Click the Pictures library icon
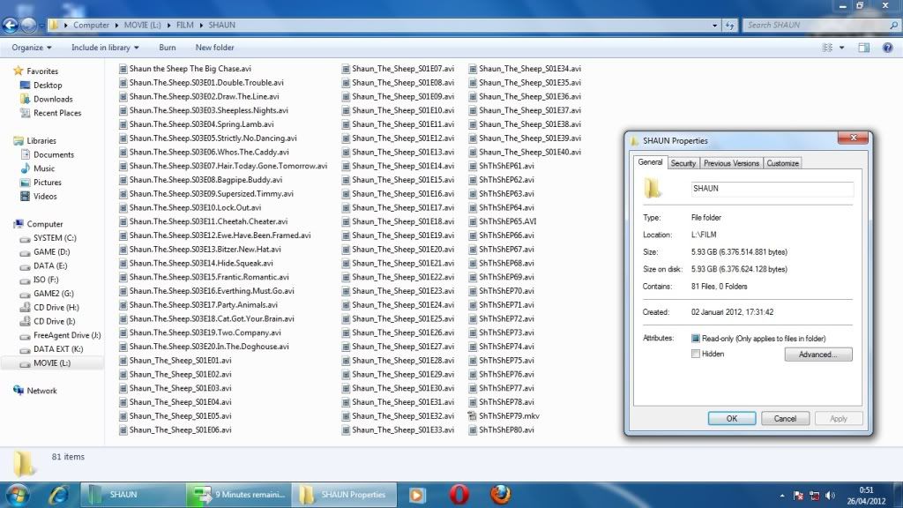 click(26, 182)
